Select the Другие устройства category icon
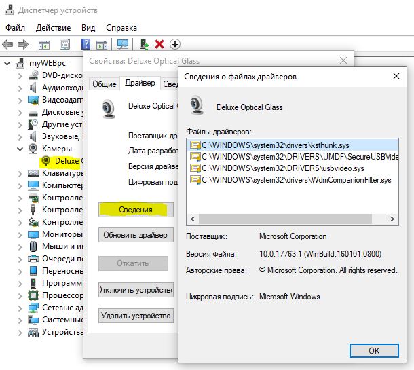The width and height of the screenshot is (414, 370). 33,124
